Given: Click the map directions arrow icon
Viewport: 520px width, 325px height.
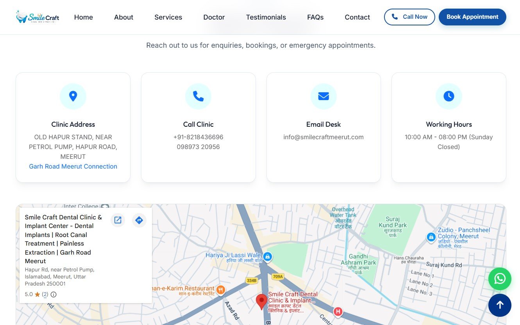Looking at the screenshot, I should click(x=139, y=220).
